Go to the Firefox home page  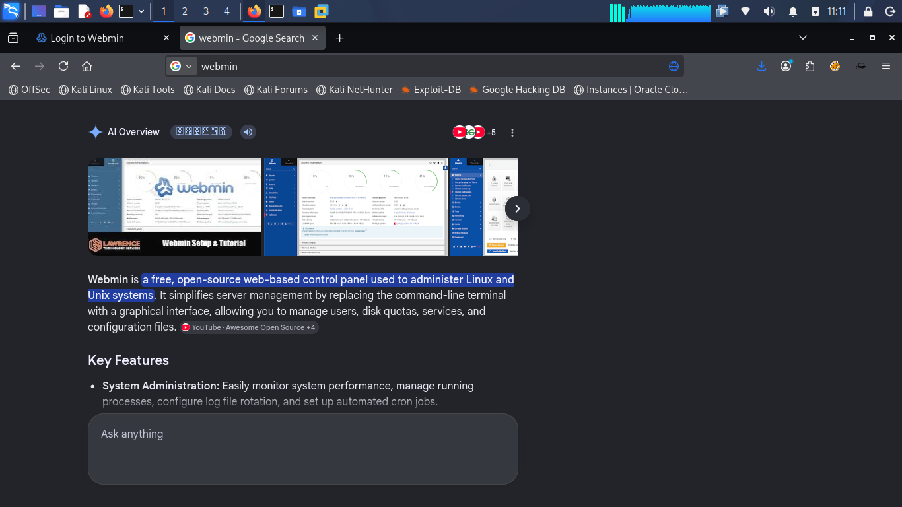tap(87, 66)
